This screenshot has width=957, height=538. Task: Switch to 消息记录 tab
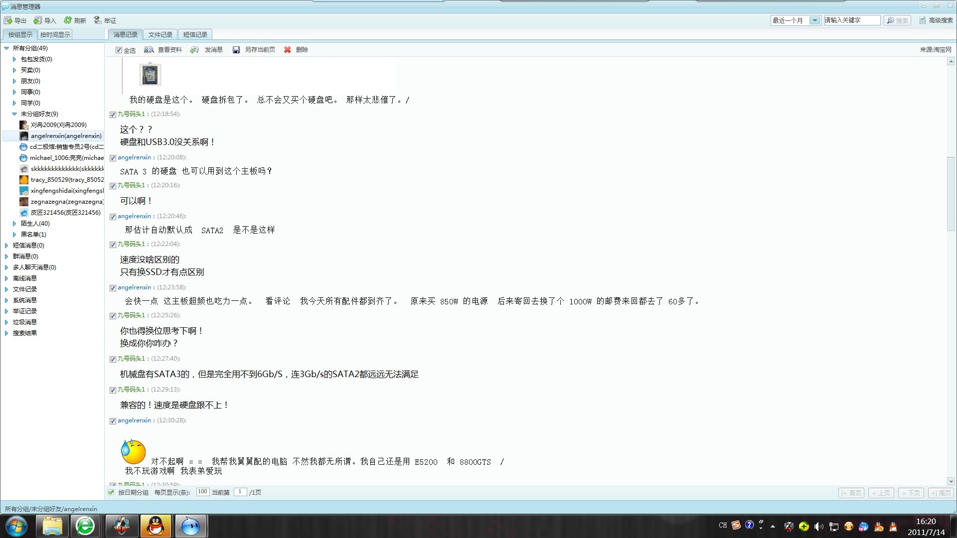pos(125,34)
